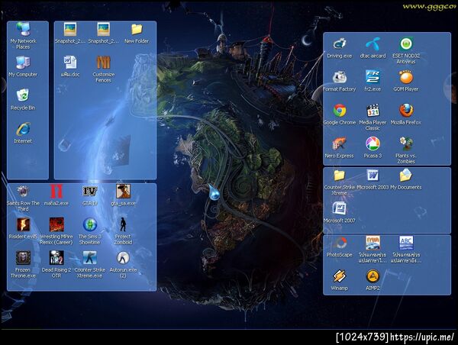Open Google Chrome shortcut
458x345 pixels.
pos(340,111)
